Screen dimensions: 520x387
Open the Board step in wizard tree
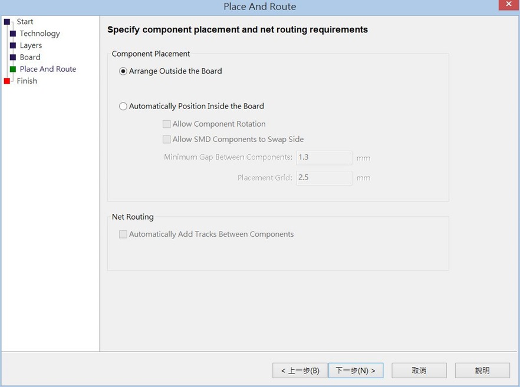point(30,57)
